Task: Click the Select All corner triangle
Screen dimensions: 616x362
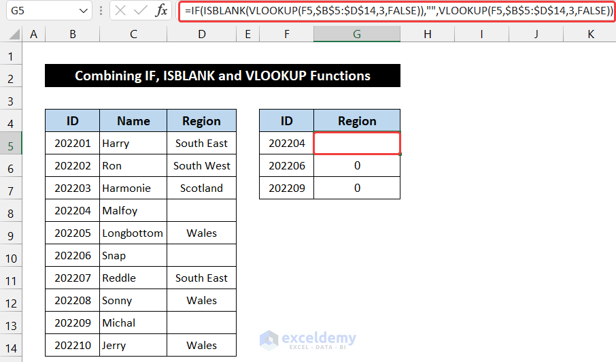Action: 14,35
